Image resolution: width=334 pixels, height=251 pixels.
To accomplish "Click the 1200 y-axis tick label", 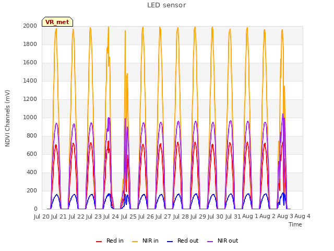I will [30, 99].
